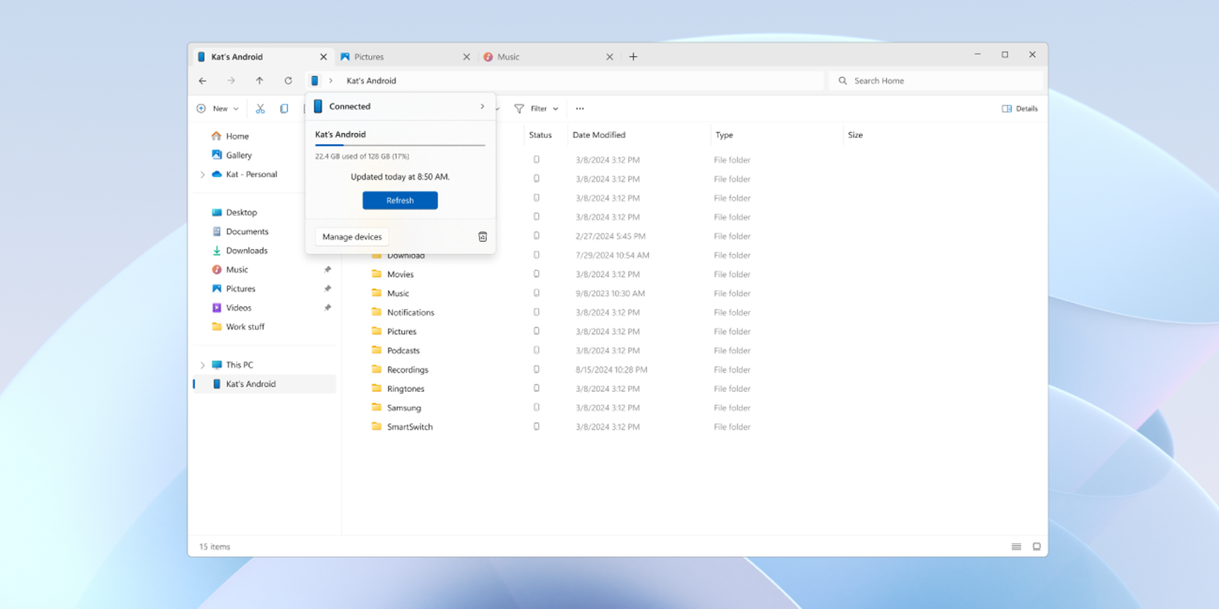Go up to parent folder with the up arrow
This screenshot has width=1219, height=609.
(259, 80)
